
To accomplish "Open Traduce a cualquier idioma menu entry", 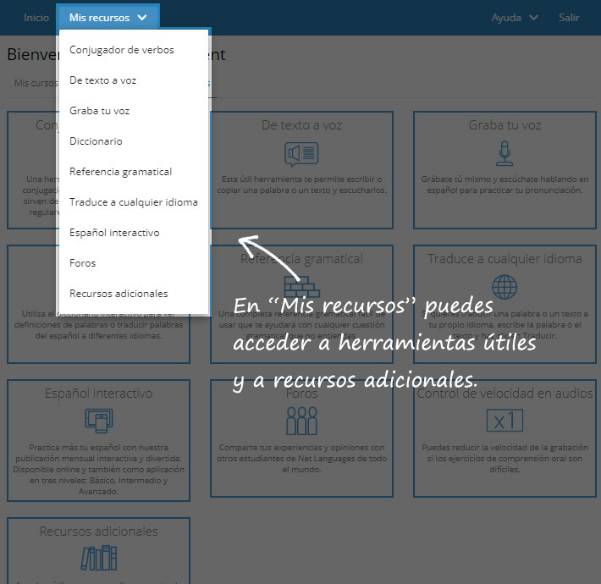I will coord(134,202).
